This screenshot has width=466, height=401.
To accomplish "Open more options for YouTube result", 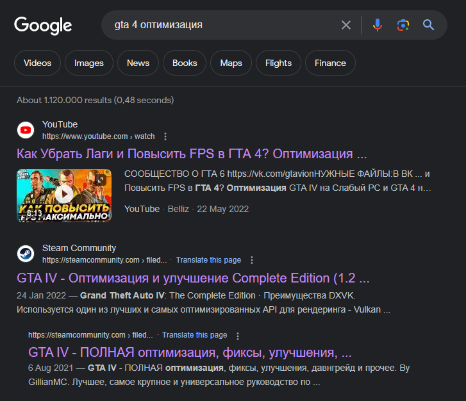I will [x=165, y=136].
